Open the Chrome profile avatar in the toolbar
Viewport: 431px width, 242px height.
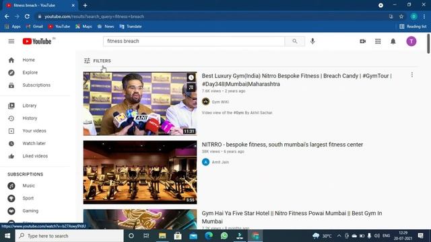coord(413,16)
